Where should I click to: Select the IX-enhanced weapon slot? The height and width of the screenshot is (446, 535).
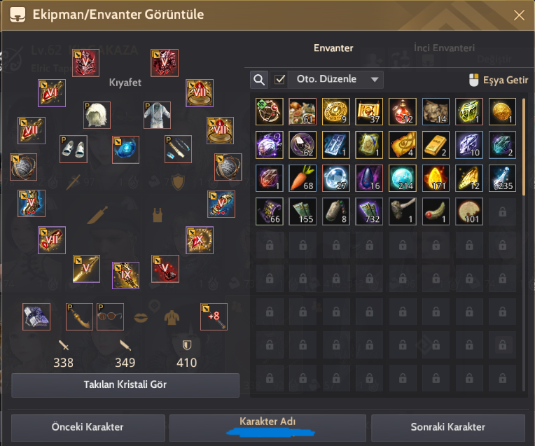(125, 275)
